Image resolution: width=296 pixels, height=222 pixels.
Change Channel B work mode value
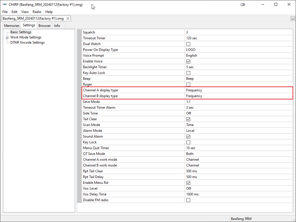pos(238,165)
